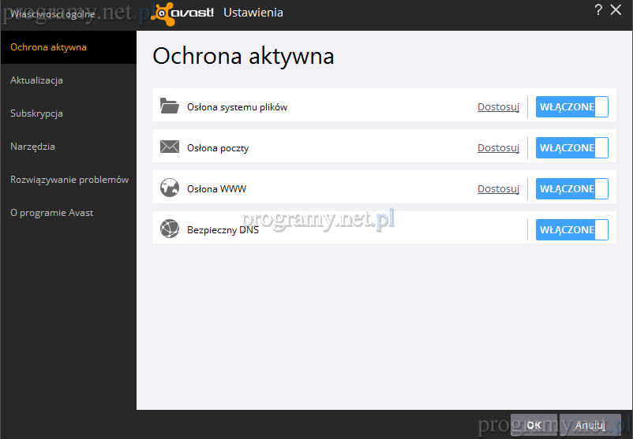Close the Ustawienia settings window
Image resolution: width=633 pixels, height=439 pixels.
coord(617,10)
